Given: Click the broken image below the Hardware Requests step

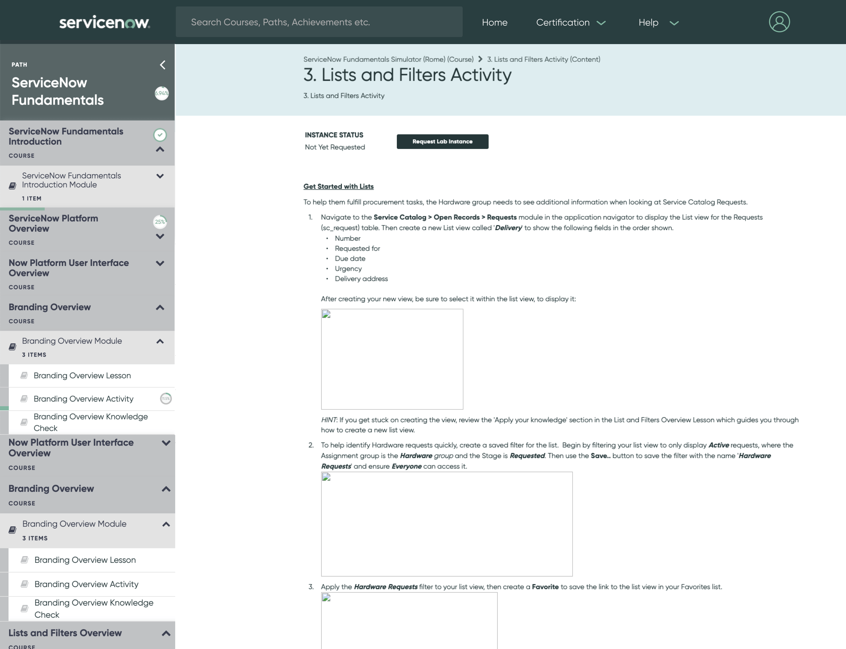Looking at the screenshot, I should [447, 524].
